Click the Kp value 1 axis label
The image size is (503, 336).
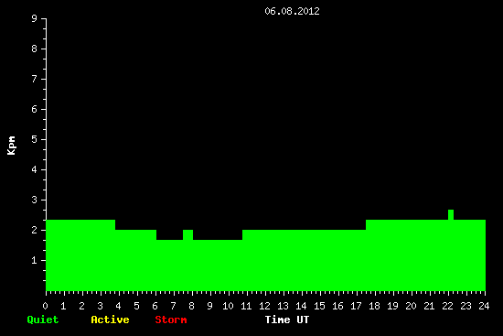point(35,260)
